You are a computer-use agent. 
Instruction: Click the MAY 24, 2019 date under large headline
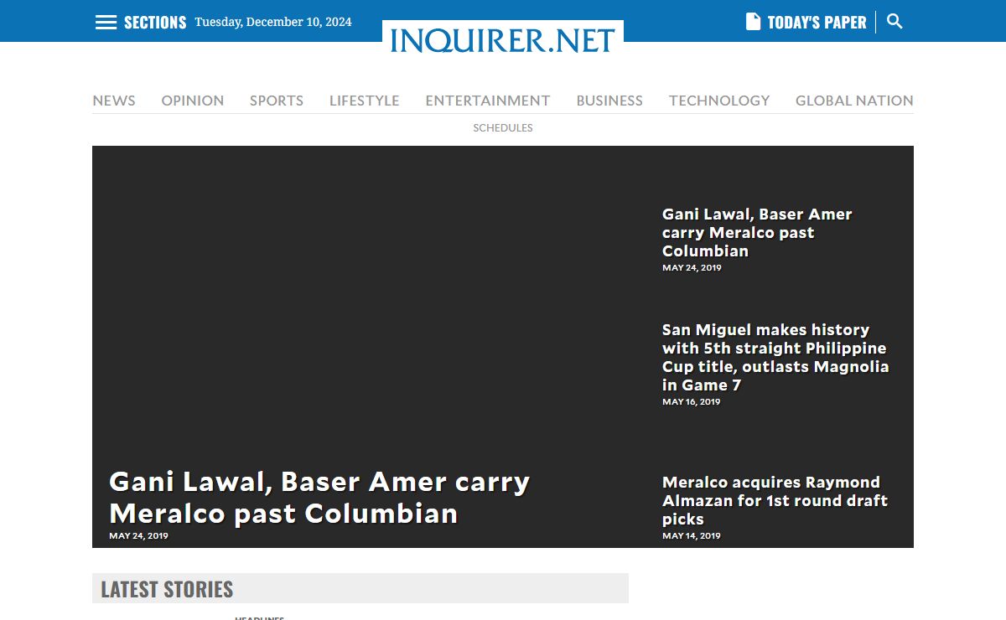(138, 536)
